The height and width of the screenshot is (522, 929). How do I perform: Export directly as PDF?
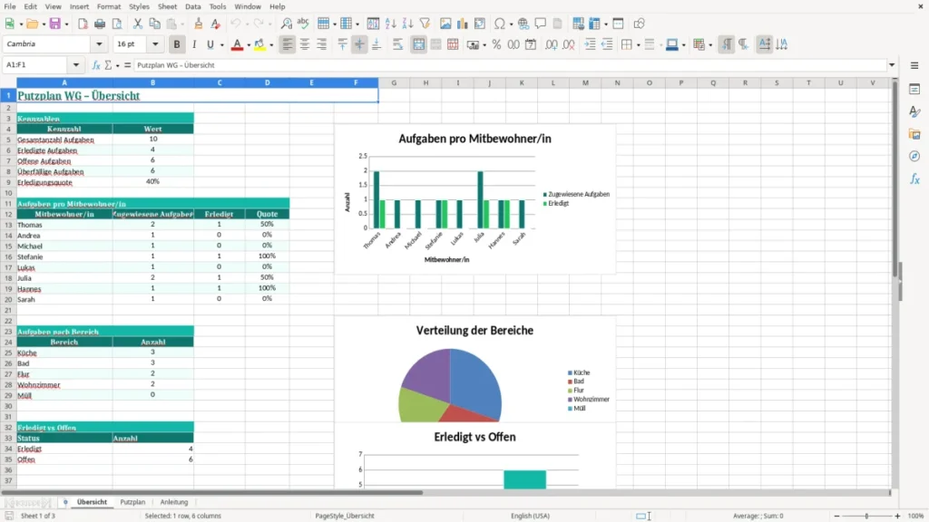coord(83,24)
